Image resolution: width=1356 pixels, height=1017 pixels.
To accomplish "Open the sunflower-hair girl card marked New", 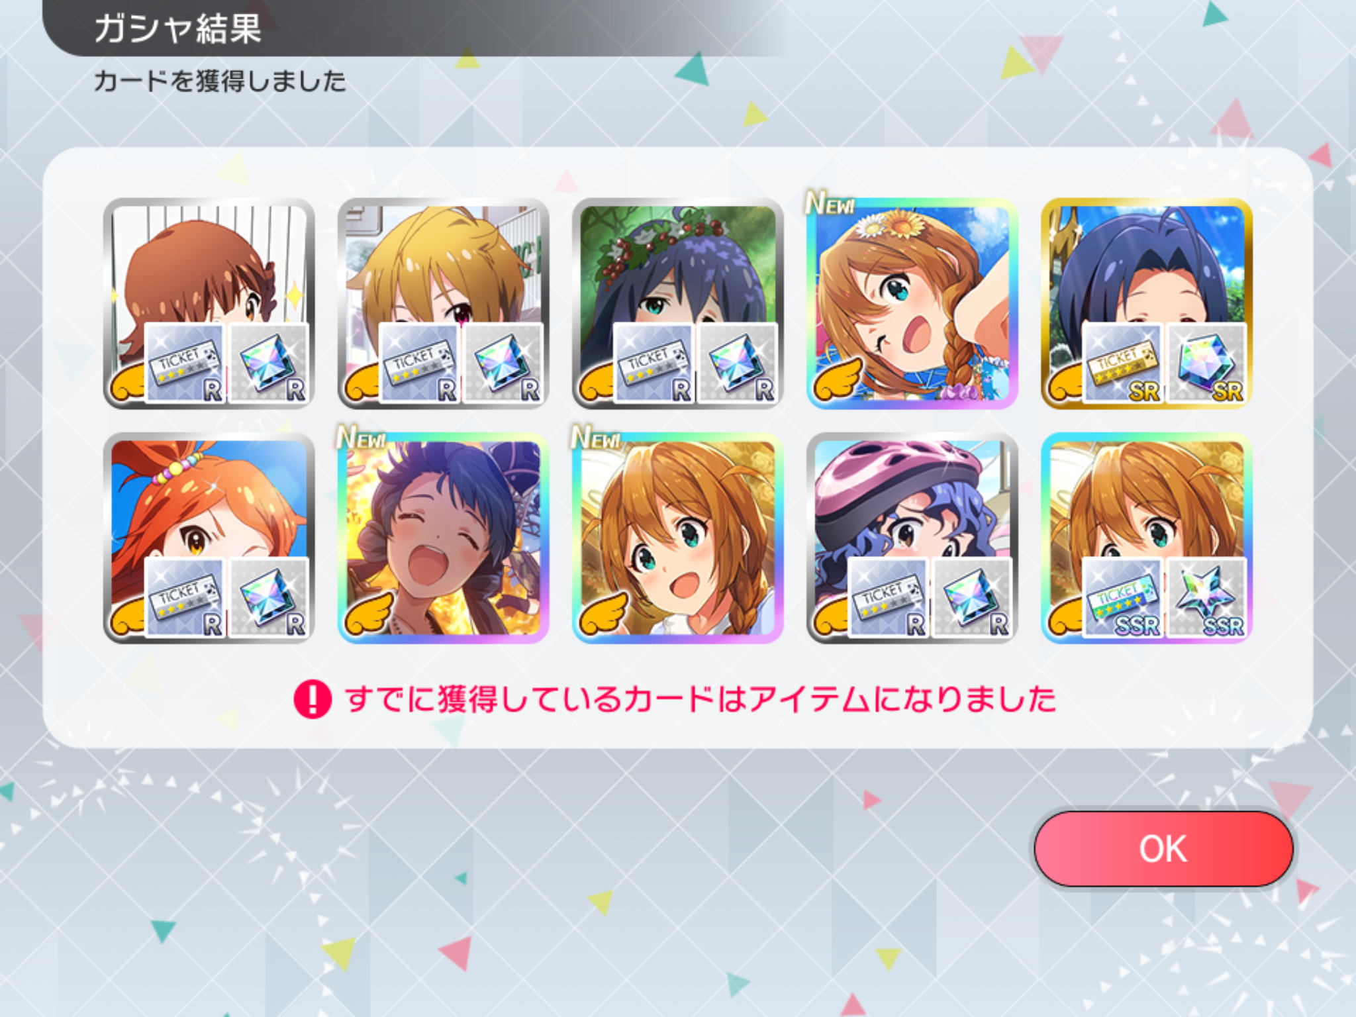I will pyautogui.click(x=912, y=303).
